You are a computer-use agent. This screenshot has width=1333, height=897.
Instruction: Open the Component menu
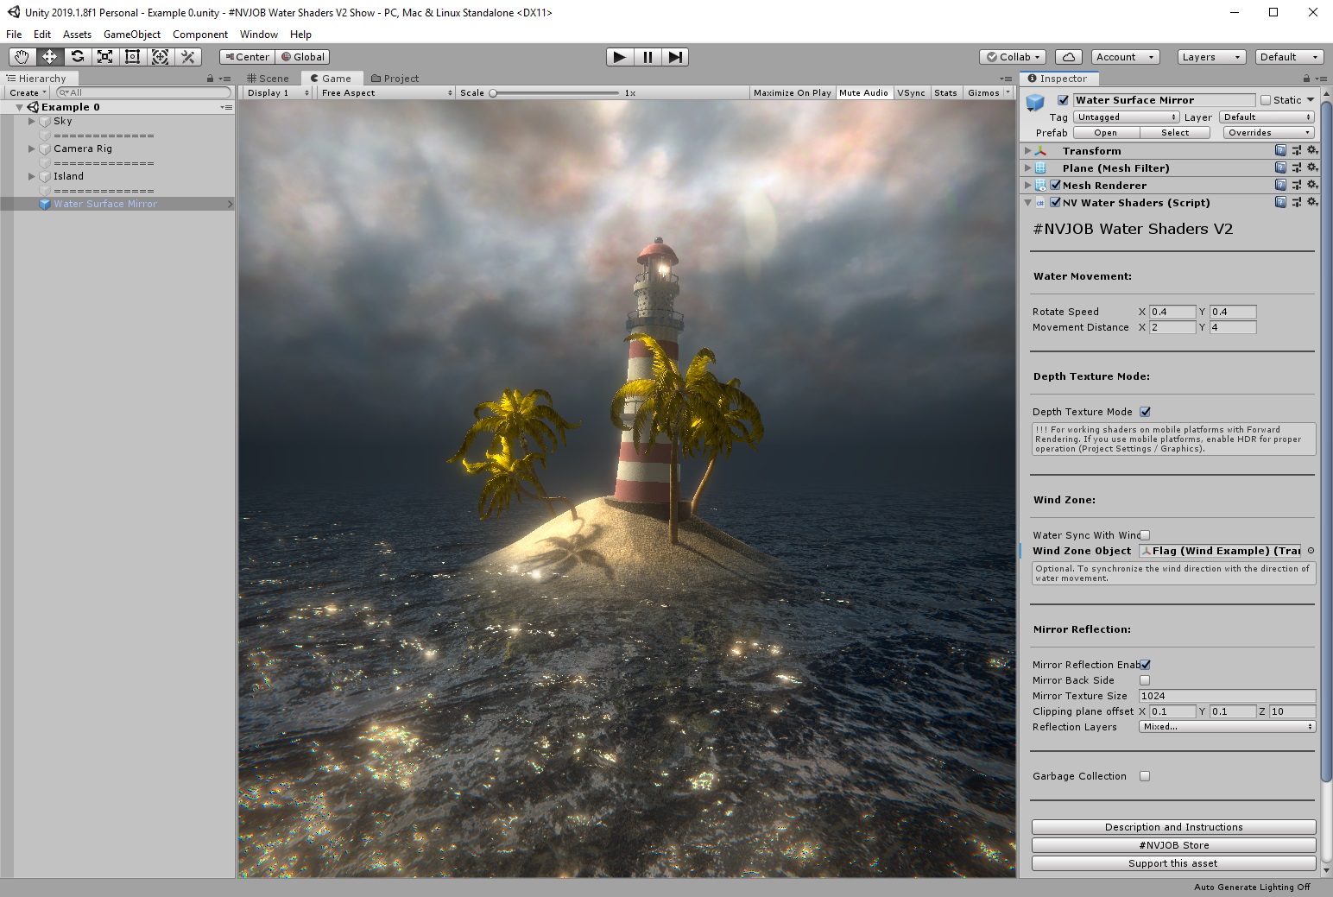200,35
